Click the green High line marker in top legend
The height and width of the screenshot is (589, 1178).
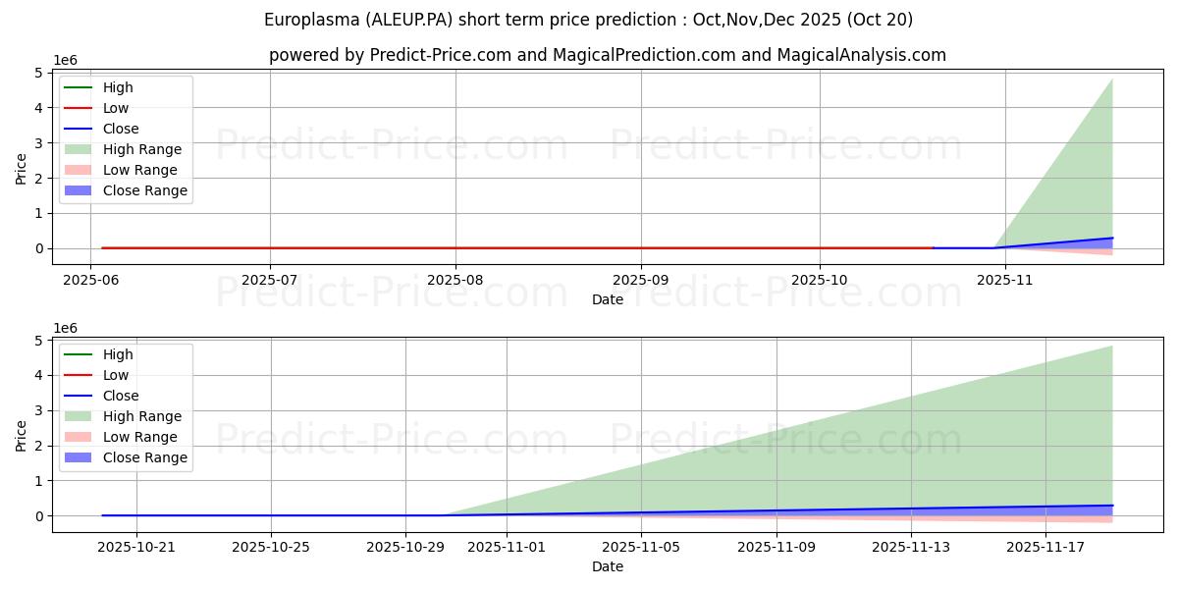pyautogui.click(x=80, y=87)
